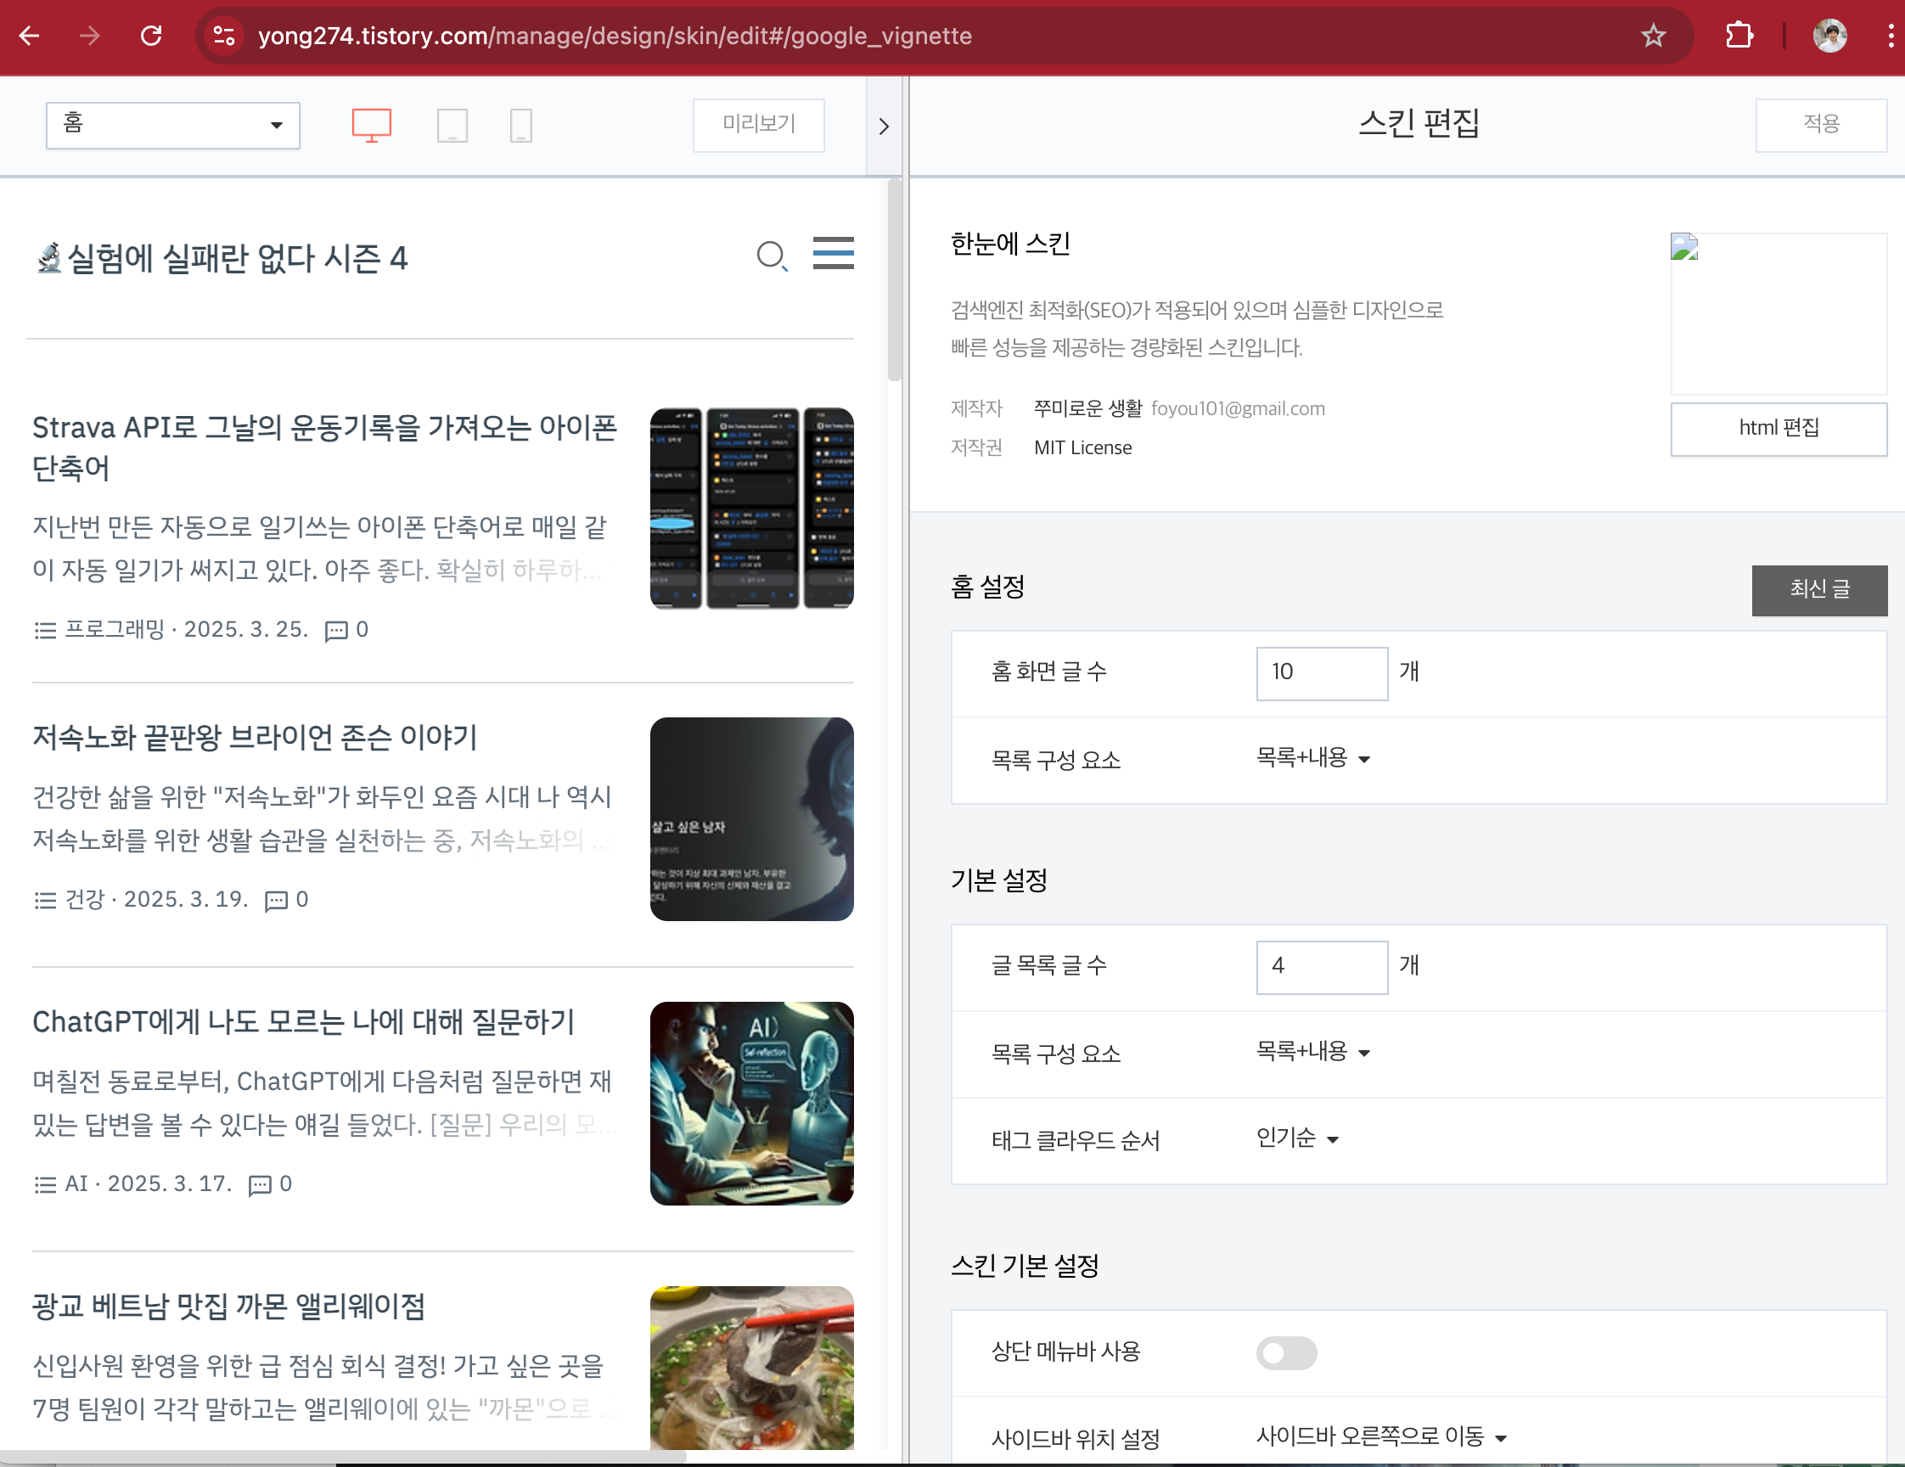Image resolution: width=1905 pixels, height=1467 pixels.
Task: Click the 미리보기 button
Action: point(758,125)
